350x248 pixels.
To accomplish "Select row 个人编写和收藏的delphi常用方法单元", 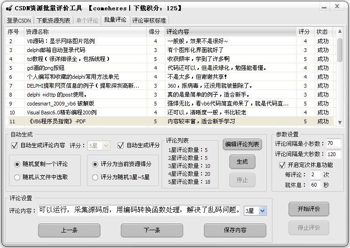I will click(170, 77).
